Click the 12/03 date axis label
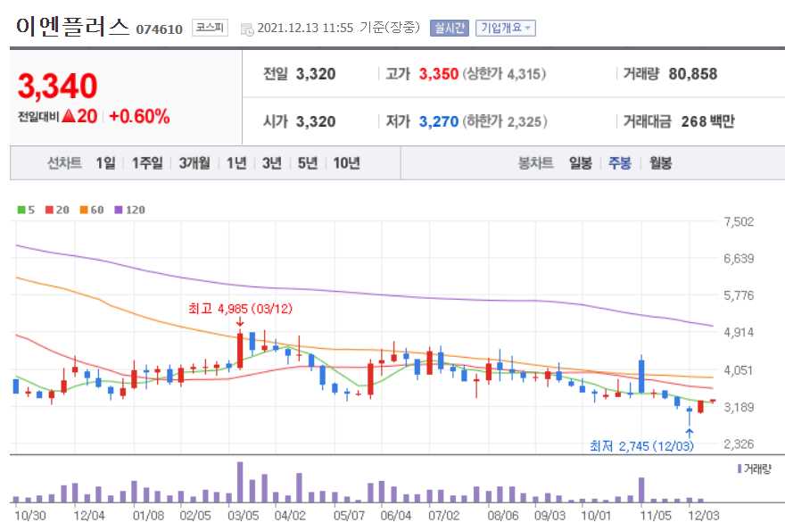This screenshot has height=522, width=785. [704, 515]
